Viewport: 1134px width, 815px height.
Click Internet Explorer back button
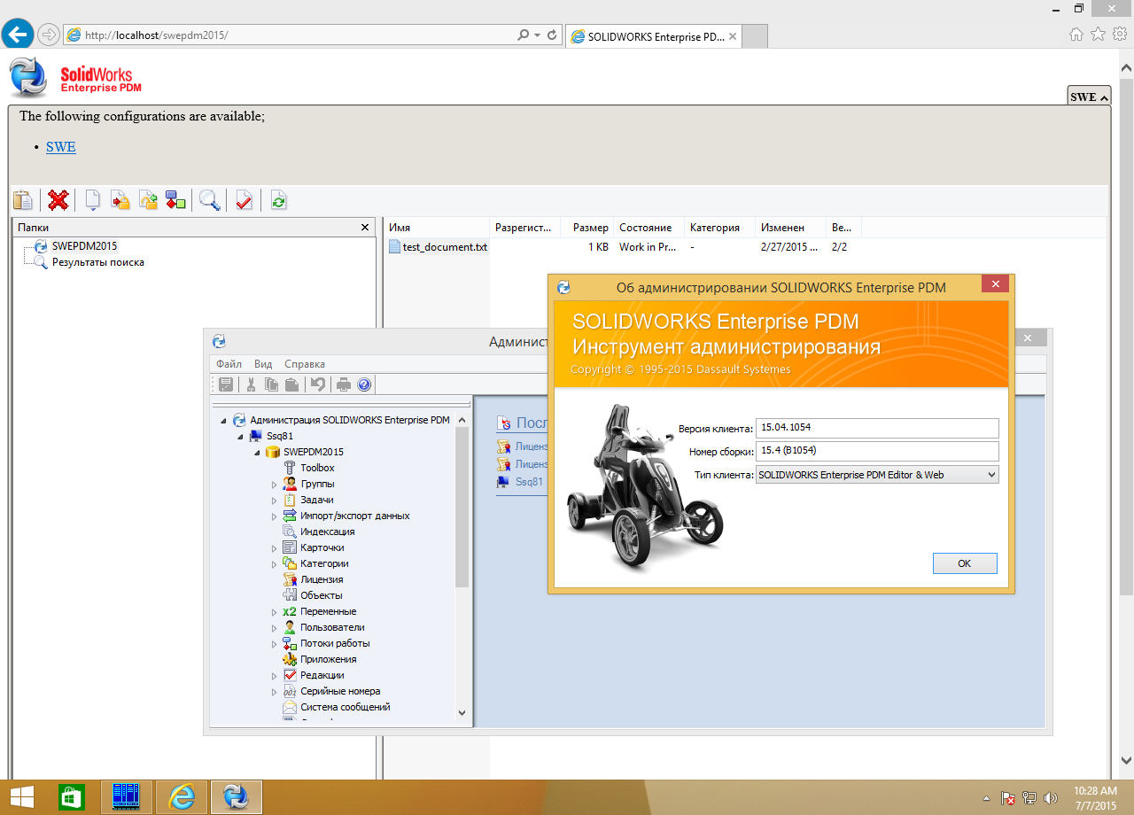tap(18, 35)
